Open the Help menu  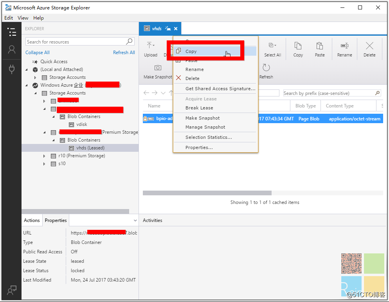tap(38, 18)
